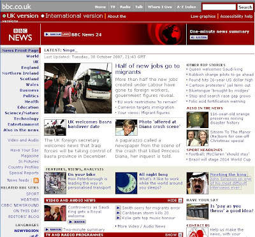Open the TV tab in top bar

click(x=113, y=7)
